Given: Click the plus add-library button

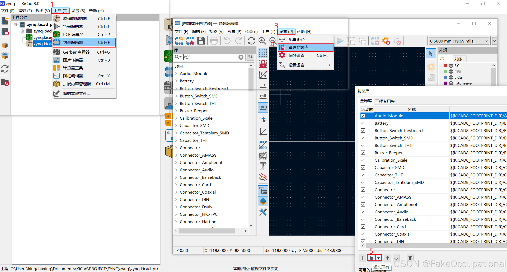Looking at the screenshot, I should 362,258.
